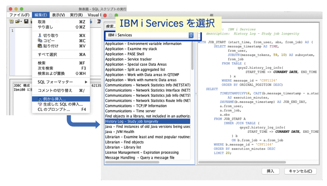Click the キャンセル(C) button

[x=300, y=171]
